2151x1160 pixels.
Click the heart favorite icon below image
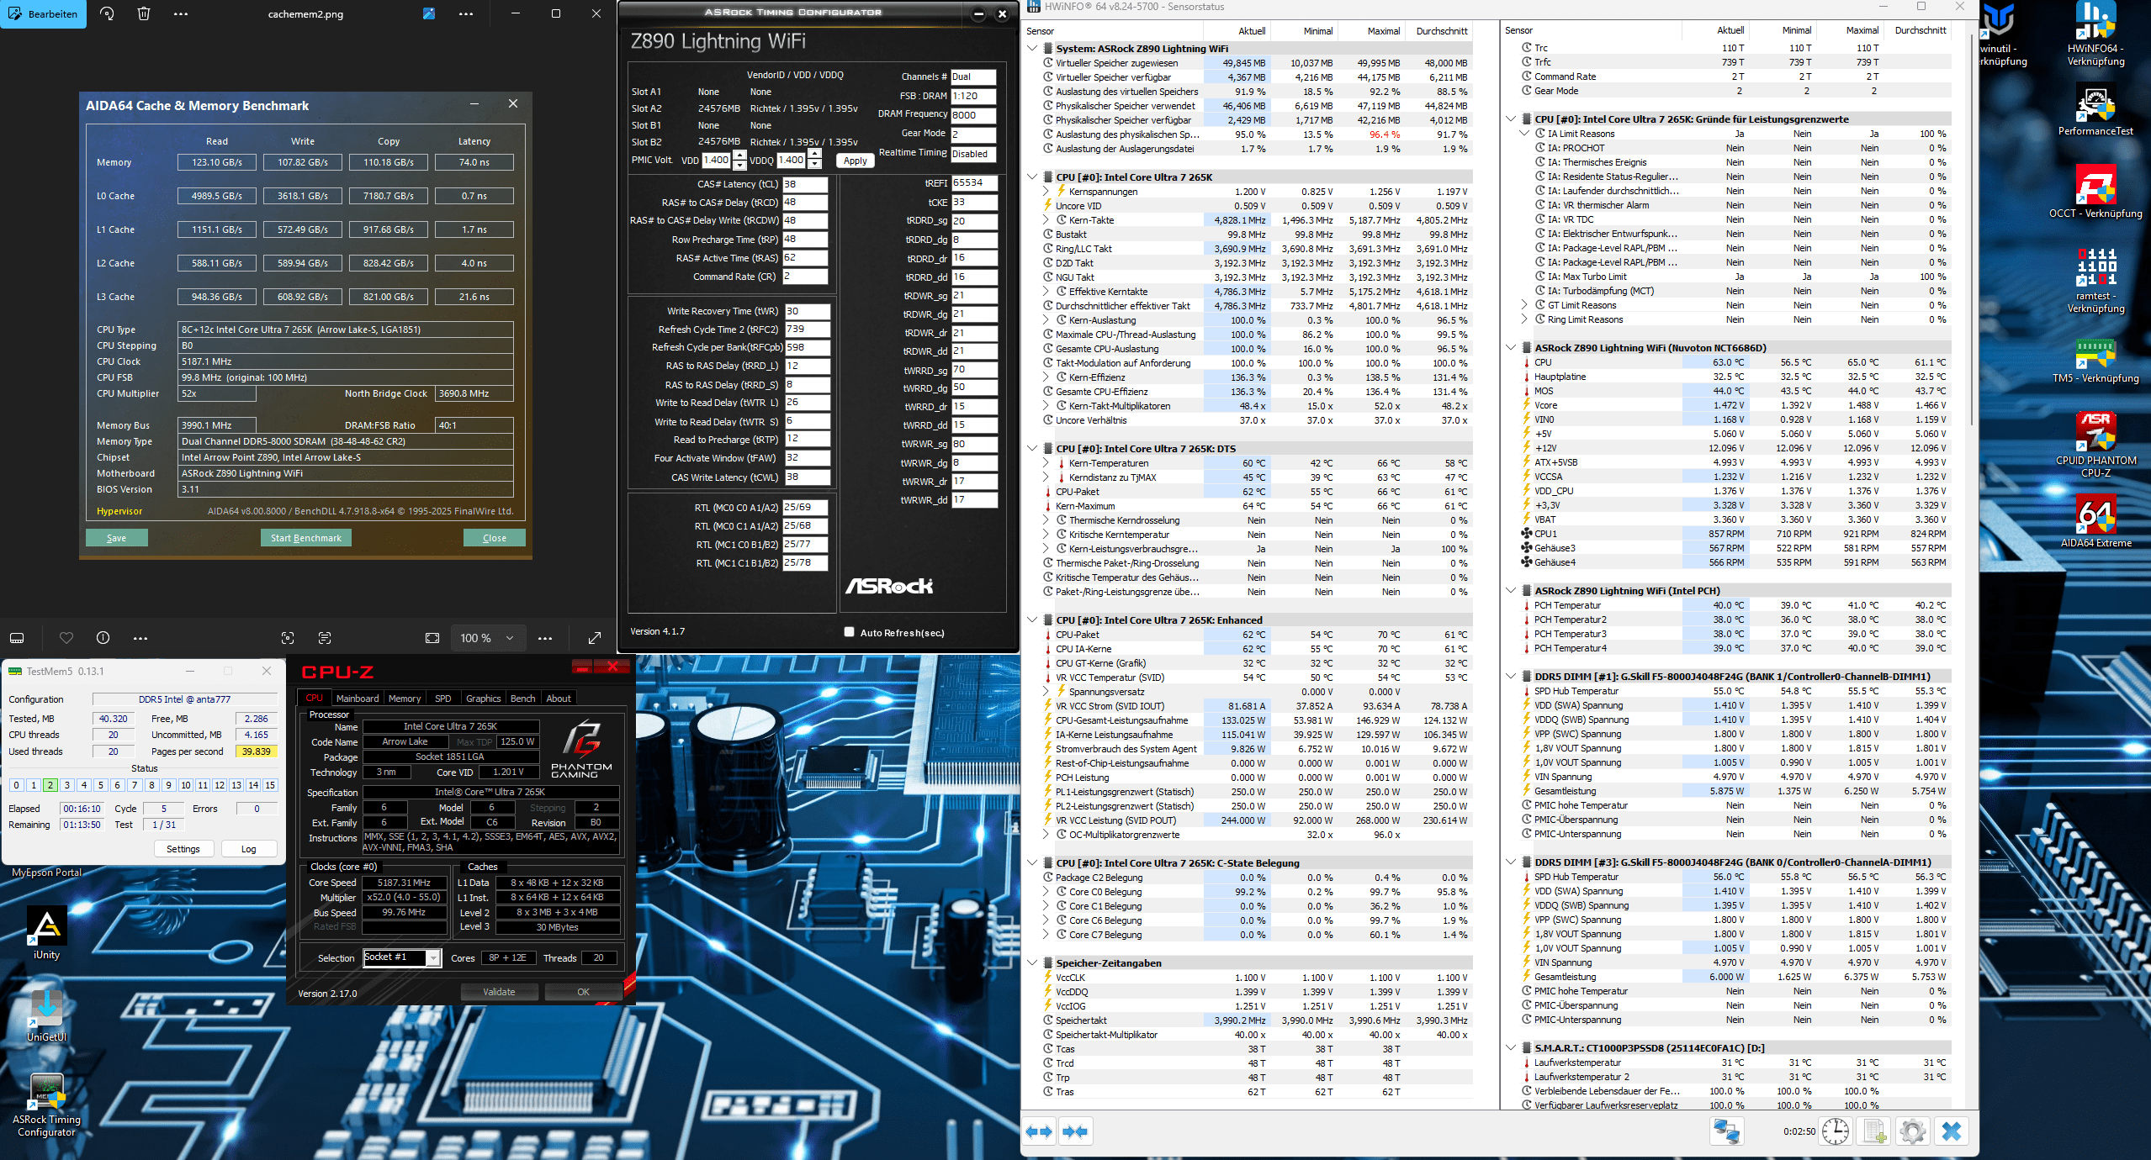point(66,638)
